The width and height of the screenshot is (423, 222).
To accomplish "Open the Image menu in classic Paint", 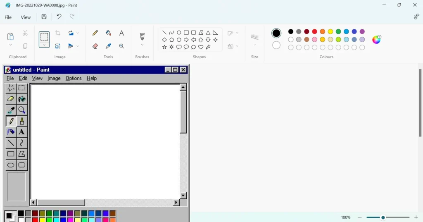I will (54, 78).
